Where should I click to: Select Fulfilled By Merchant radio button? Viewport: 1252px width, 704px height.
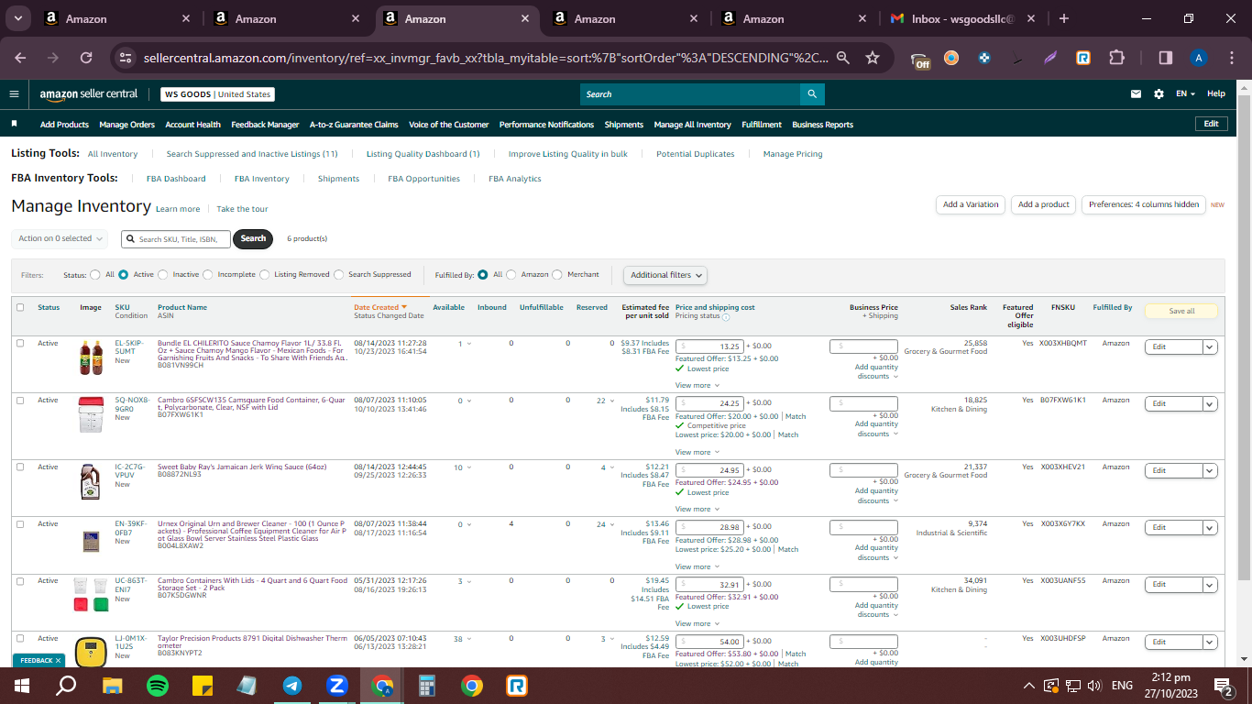coord(557,274)
